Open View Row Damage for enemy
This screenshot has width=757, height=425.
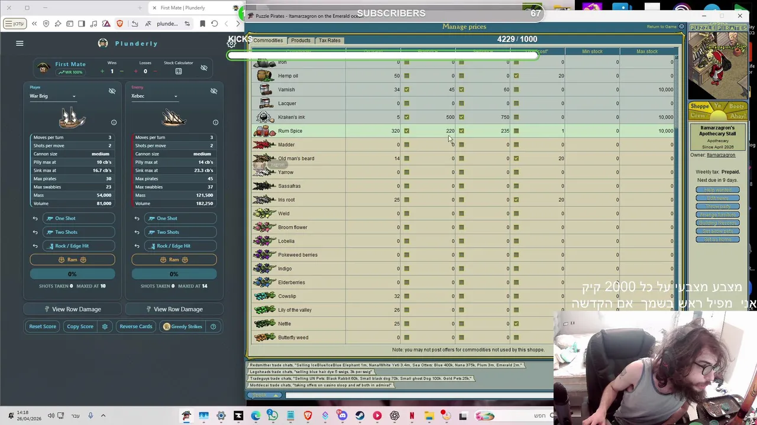(x=174, y=309)
